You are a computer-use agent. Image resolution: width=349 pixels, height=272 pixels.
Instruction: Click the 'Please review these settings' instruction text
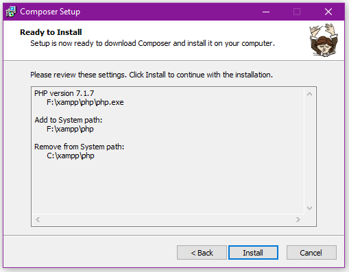[152, 75]
